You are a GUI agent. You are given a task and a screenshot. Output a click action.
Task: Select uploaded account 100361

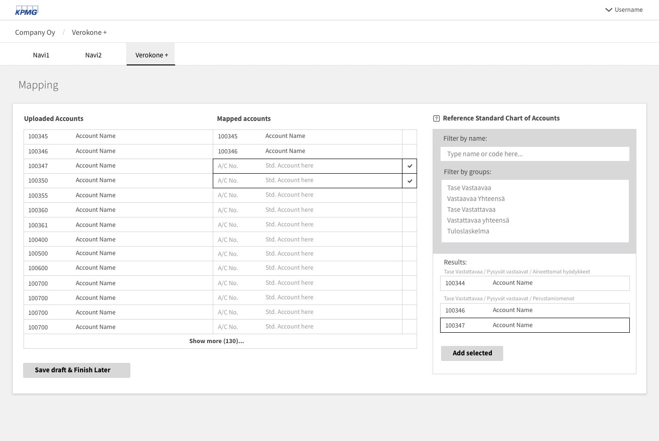118,225
